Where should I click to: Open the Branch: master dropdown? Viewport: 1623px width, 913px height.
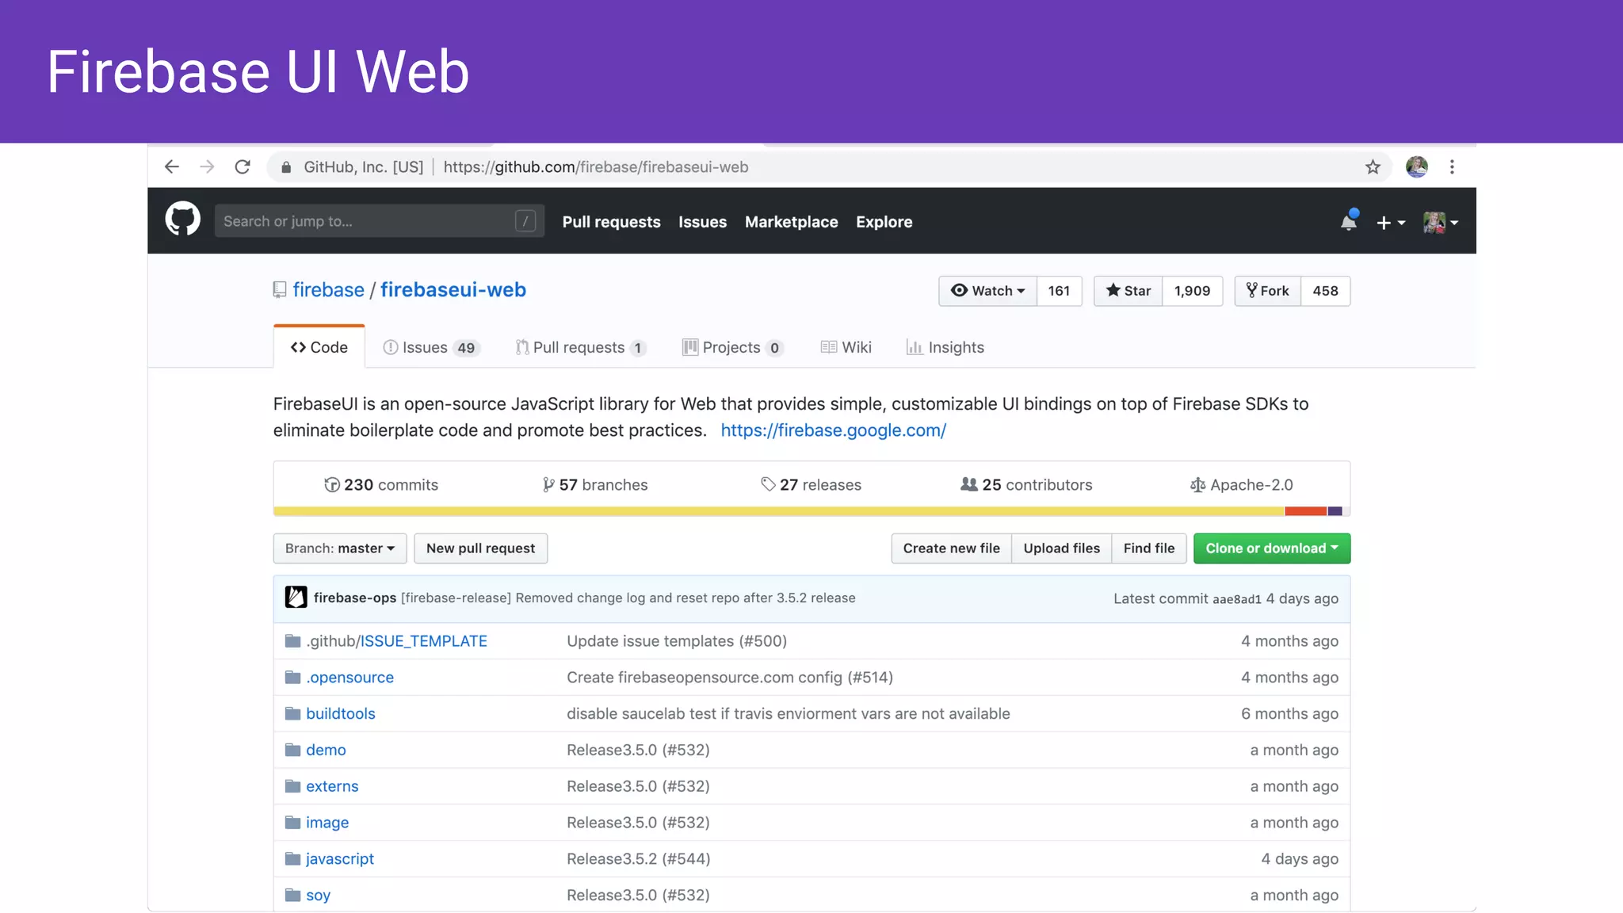click(340, 548)
